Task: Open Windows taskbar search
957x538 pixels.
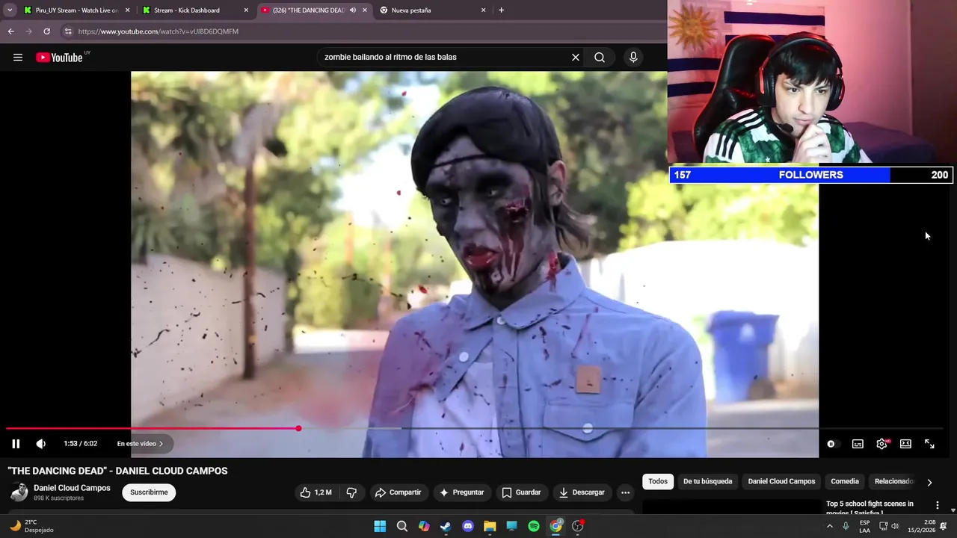Action: pyautogui.click(x=402, y=526)
